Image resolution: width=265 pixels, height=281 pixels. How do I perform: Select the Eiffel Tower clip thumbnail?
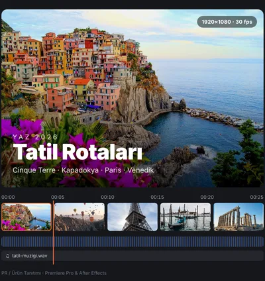pyautogui.click(x=132, y=217)
